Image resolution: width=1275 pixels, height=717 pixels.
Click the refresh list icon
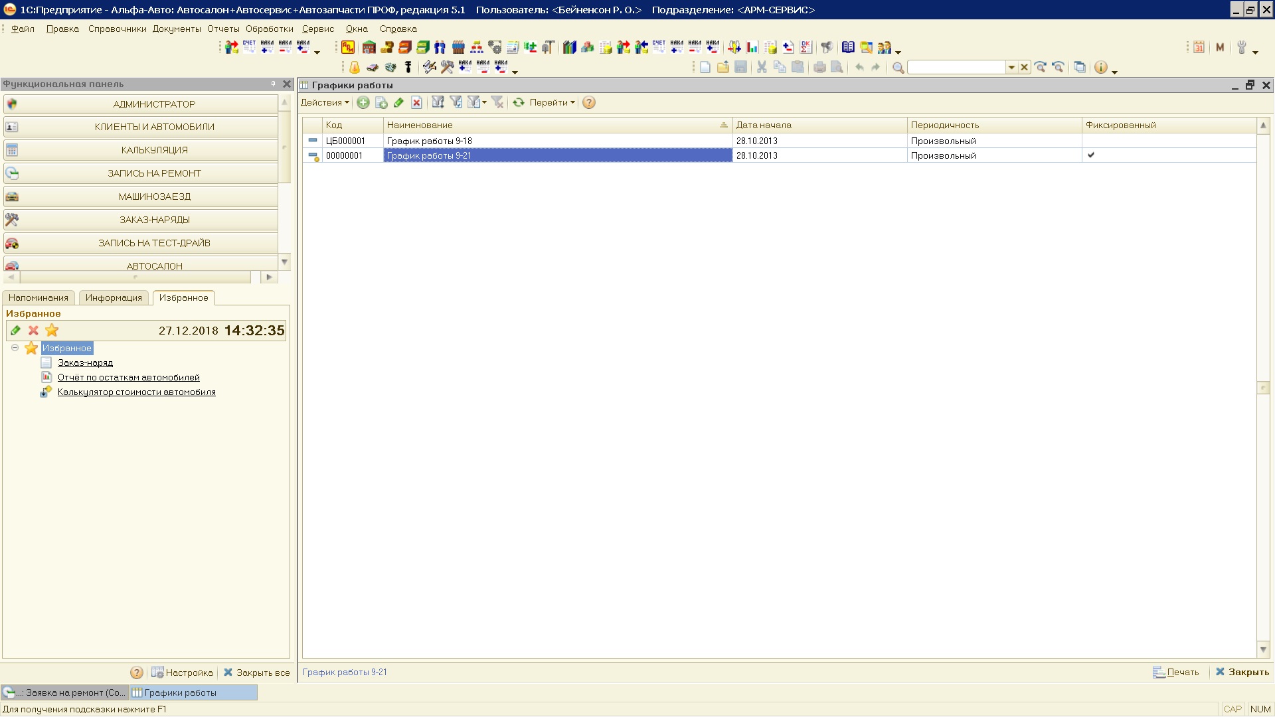pyautogui.click(x=519, y=102)
